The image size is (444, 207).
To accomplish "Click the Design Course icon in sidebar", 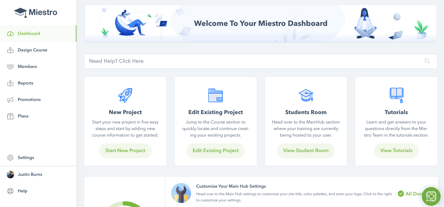I will (x=10, y=50).
